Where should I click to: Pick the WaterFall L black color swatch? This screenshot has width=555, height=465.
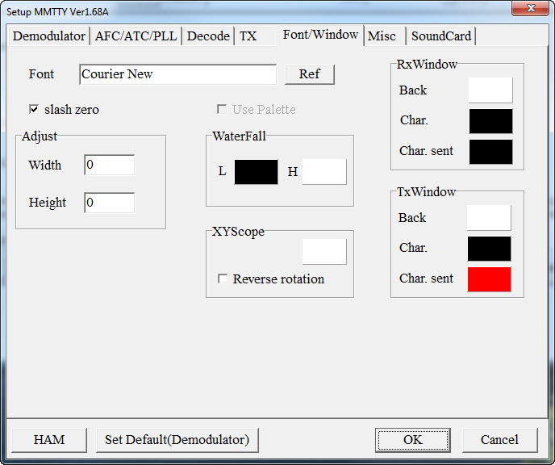tap(256, 172)
